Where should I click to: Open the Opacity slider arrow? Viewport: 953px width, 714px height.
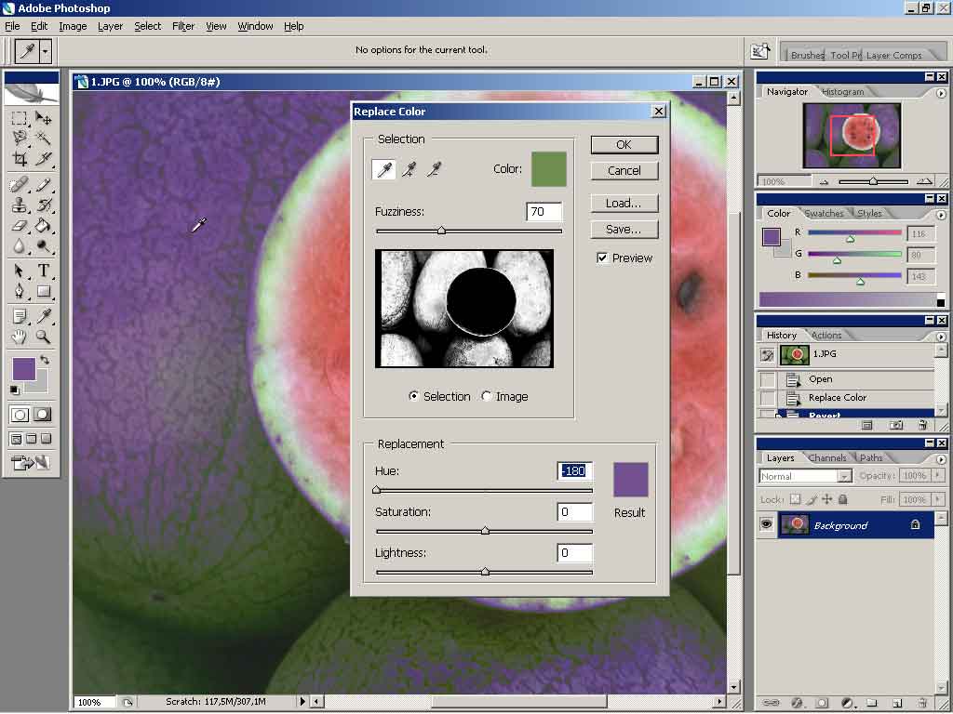[x=938, y=475]
